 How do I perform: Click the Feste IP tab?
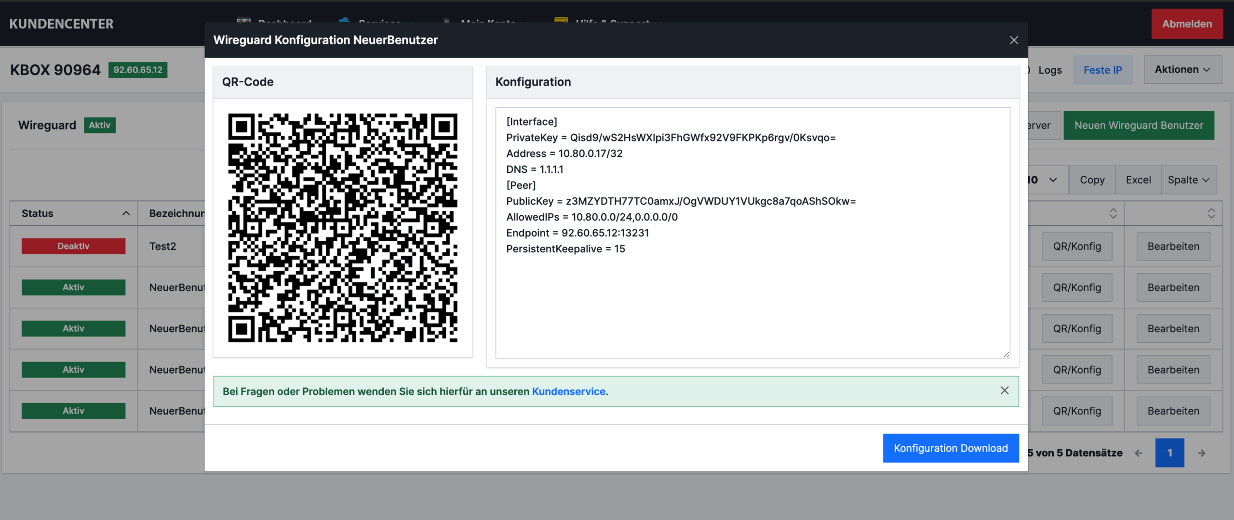(1102, 70)
